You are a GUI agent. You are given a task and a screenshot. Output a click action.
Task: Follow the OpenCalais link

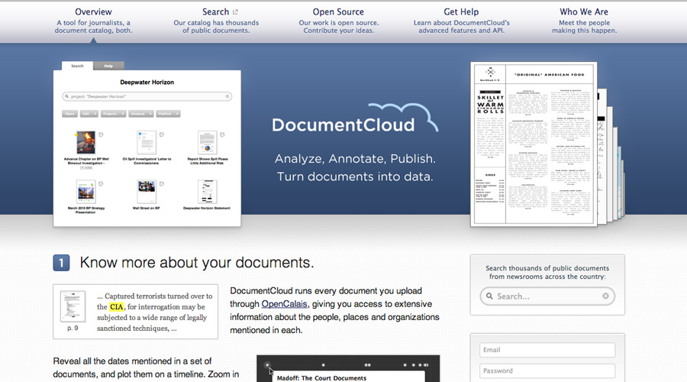coord(285,304)
